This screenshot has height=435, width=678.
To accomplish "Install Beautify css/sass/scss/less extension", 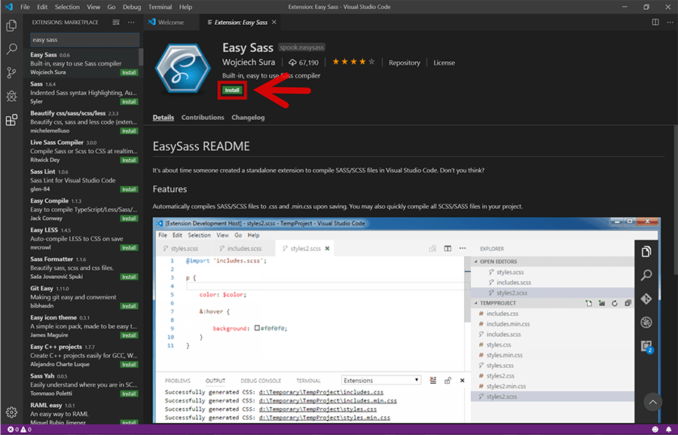I will (129, 130).
